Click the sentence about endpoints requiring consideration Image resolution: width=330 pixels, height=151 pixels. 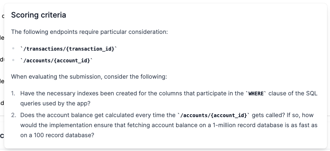click(90, 32)
